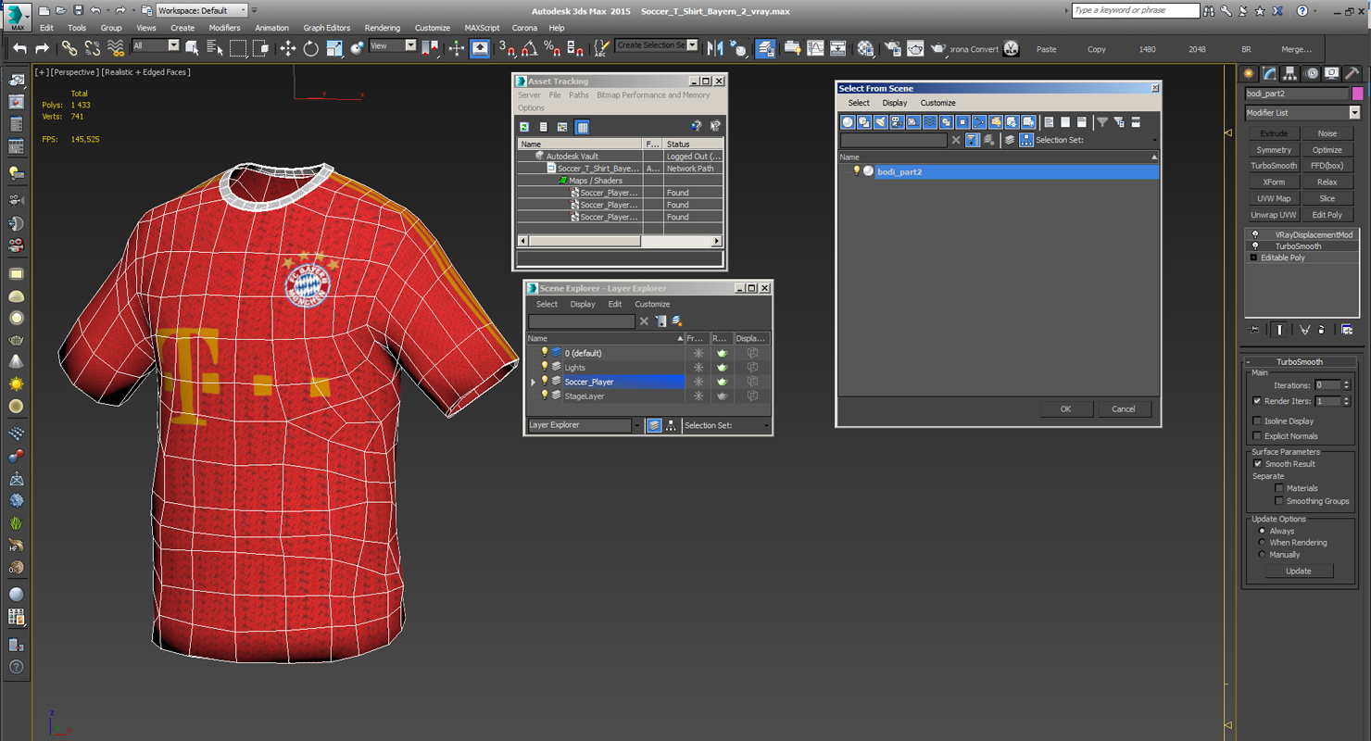This screenshot has width=1371, height=741.
Task: Activate the Select and Uniform Scale tool
Action: tap(334, 48)
